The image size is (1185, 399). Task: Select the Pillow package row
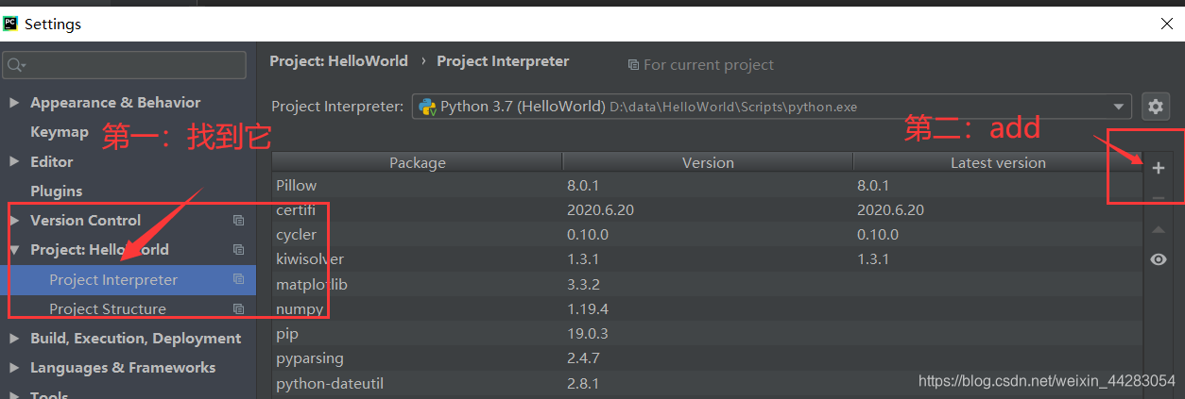707,186
